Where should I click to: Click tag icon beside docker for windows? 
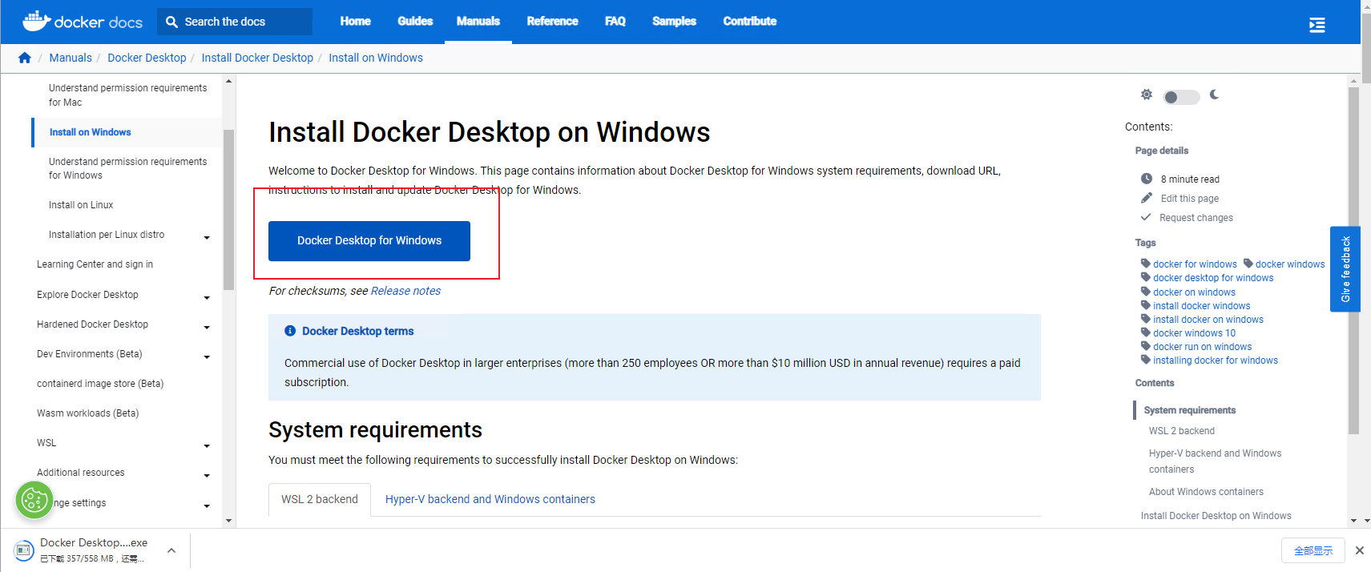[1146, 264]
